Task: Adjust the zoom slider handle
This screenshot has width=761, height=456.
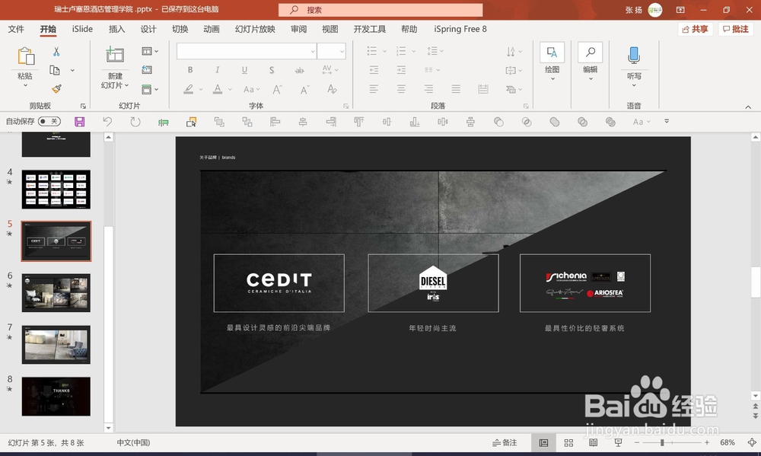Action: [662, 442]
